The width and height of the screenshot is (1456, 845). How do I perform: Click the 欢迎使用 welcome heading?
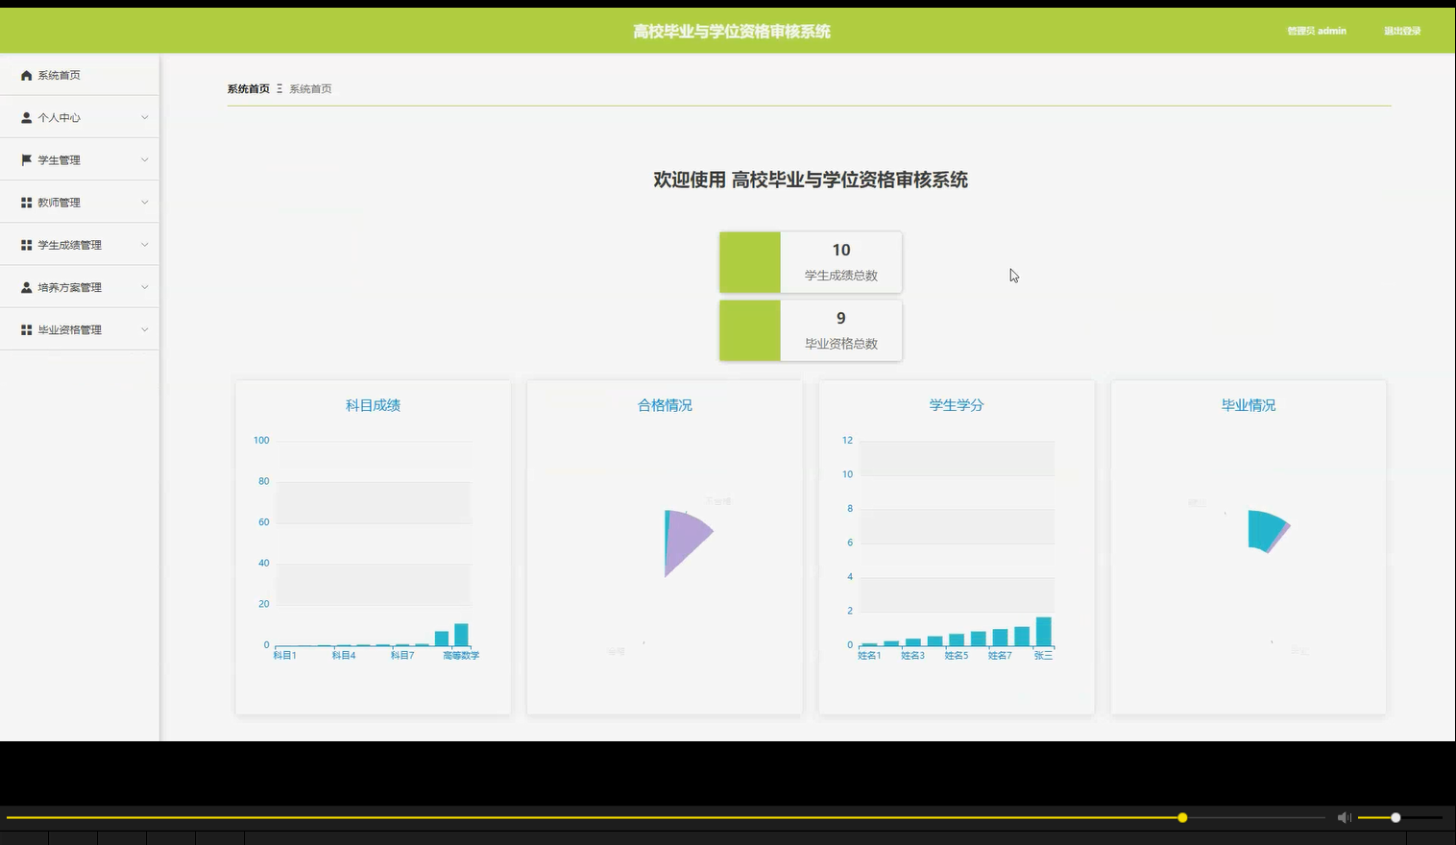(811, 180)
